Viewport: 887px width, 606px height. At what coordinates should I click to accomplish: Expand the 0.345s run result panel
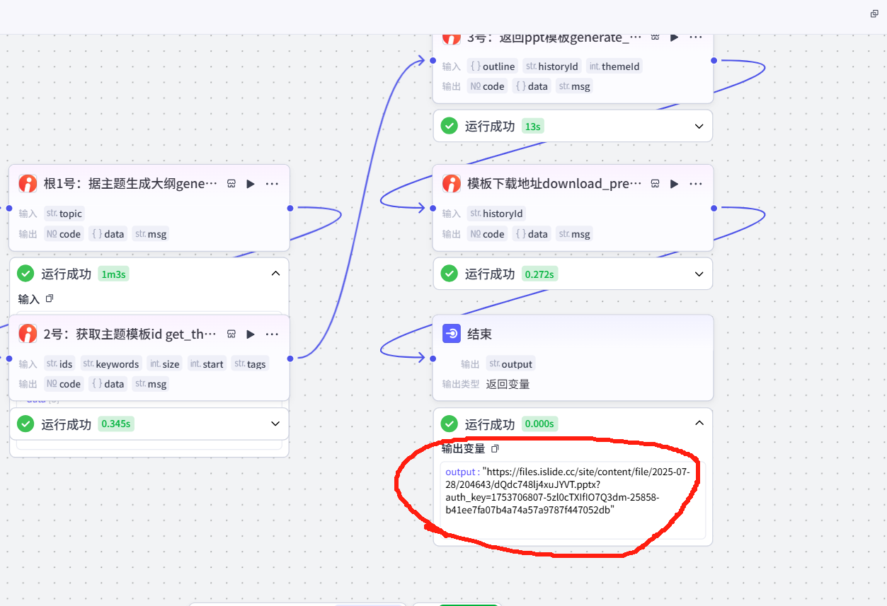275,424
